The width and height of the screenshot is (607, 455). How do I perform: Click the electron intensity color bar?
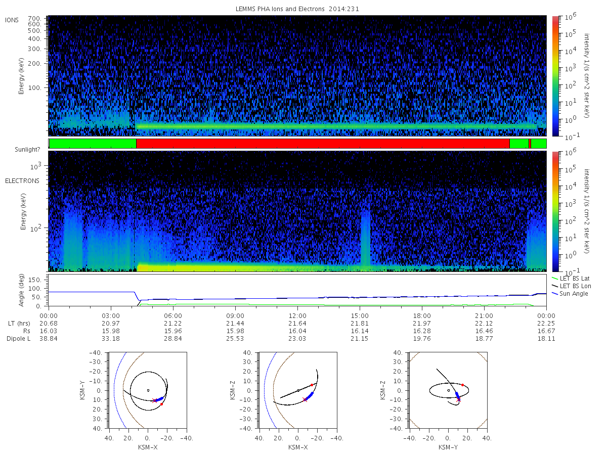pyautogui.click(x=555, y=211)
